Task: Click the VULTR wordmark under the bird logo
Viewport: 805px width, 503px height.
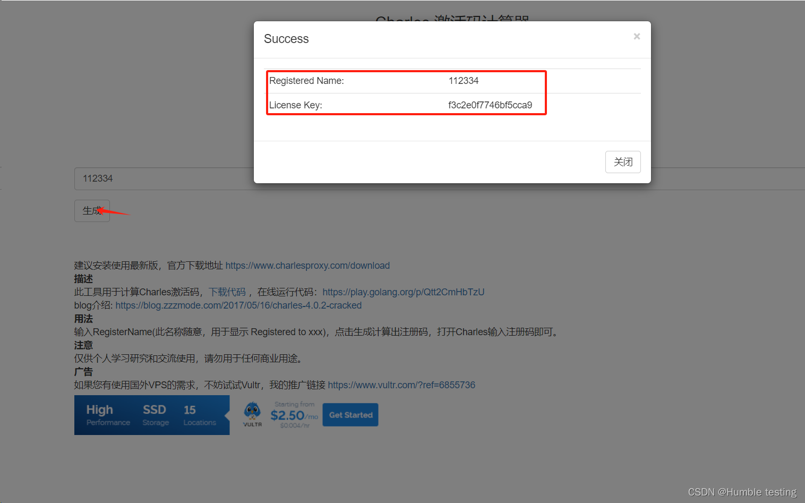Action: pos(252,423)
